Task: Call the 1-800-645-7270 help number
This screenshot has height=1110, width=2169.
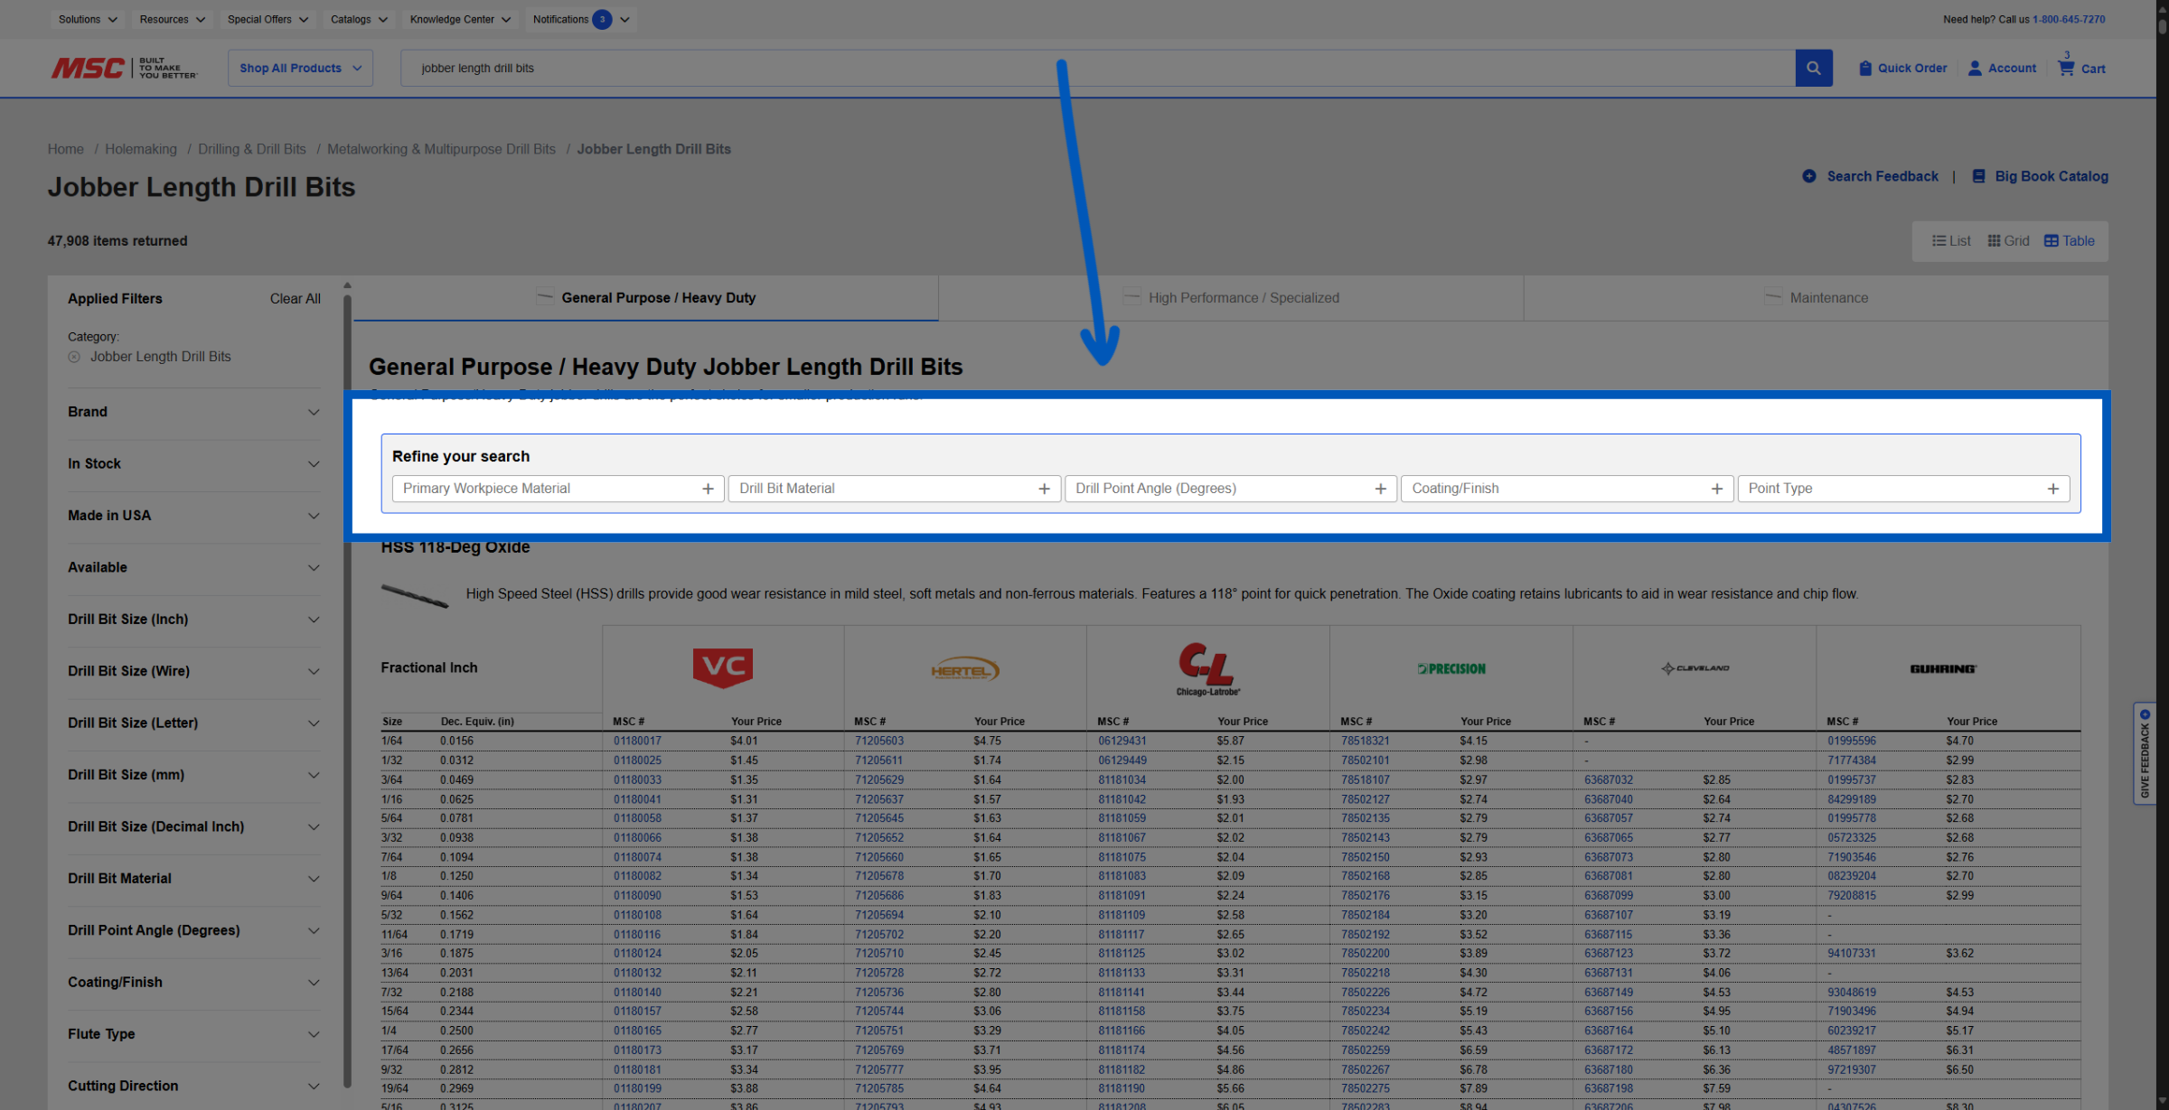Action: click(2069, 19)
